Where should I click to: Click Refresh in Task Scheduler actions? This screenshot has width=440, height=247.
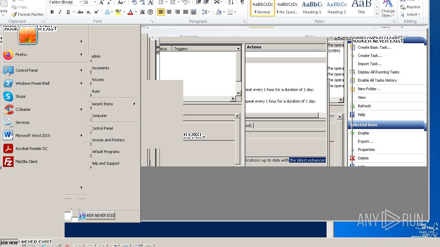point(364,106)
